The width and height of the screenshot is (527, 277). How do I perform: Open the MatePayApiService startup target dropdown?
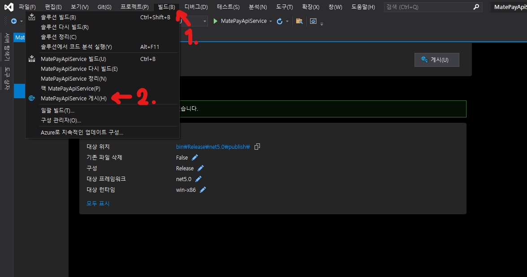pos(270,21)
